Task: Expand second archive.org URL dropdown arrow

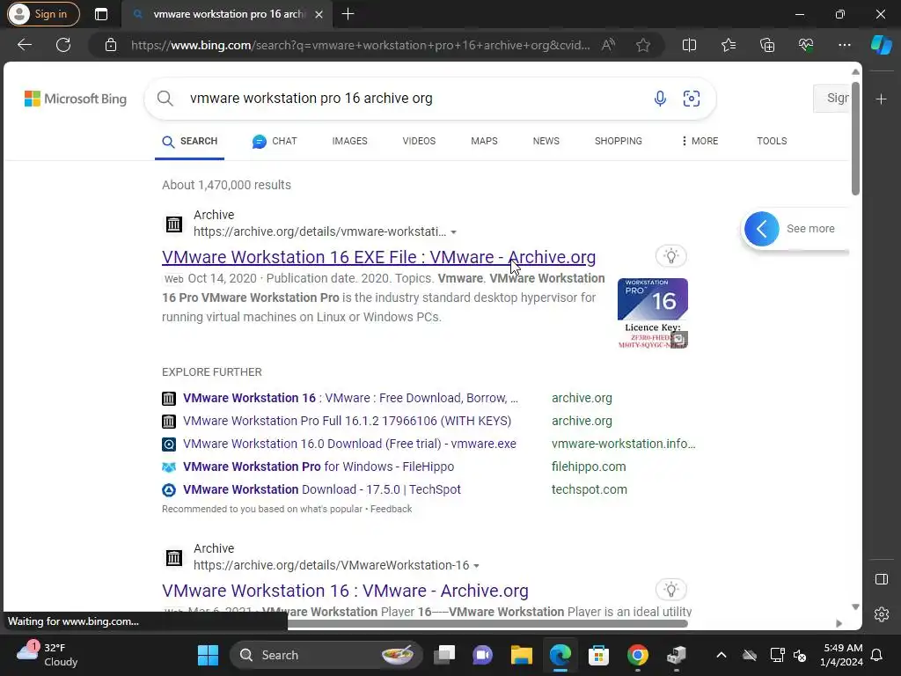Action: 476,566
